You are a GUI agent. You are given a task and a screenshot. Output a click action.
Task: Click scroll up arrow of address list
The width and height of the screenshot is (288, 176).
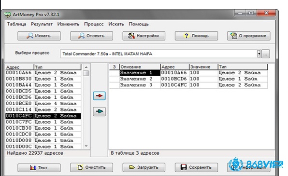pyautogui.click(x=86, y=67)
